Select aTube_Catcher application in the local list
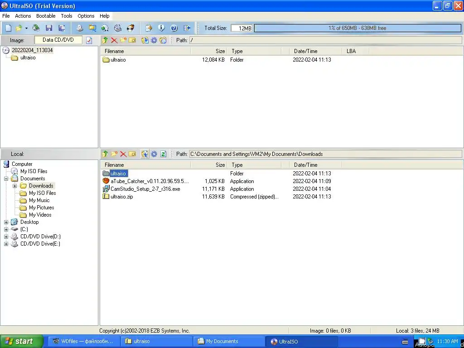The width and height of the screenshot is (464, 348). pos(150,181)
